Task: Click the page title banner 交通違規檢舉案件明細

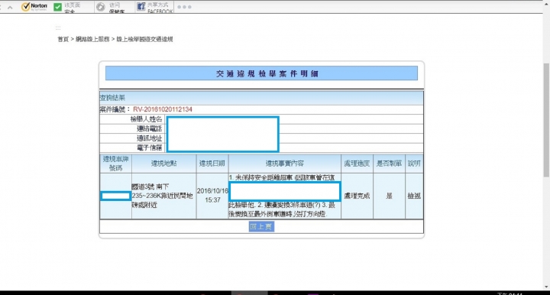Action: [261, 73]
